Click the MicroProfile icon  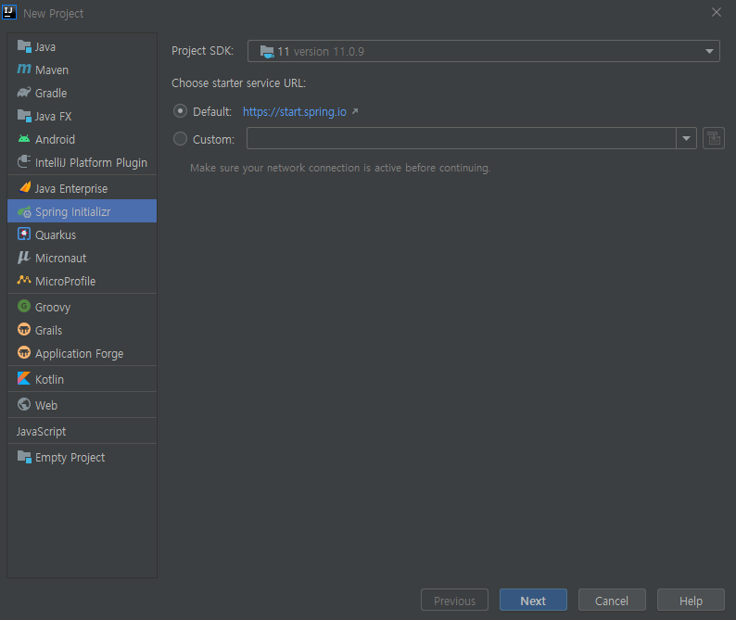click(x=24, y=280)
